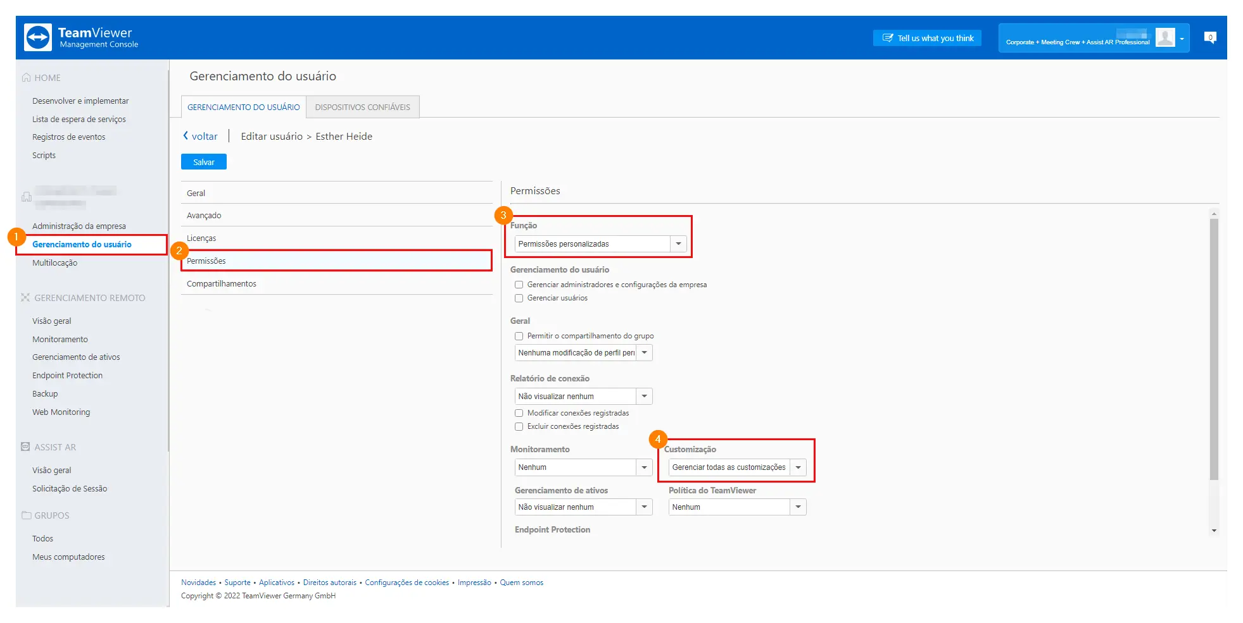Enable Modificar conexões registradas
Viewport: 1243px width, 623px height.
519,413
